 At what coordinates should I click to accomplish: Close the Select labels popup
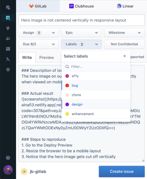pos(125,56)
